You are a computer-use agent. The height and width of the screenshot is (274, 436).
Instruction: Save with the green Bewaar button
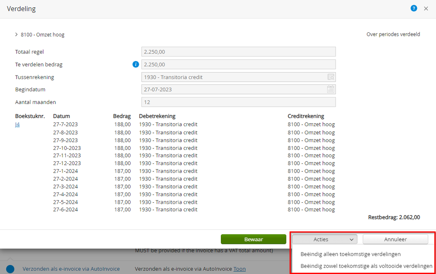253,239
